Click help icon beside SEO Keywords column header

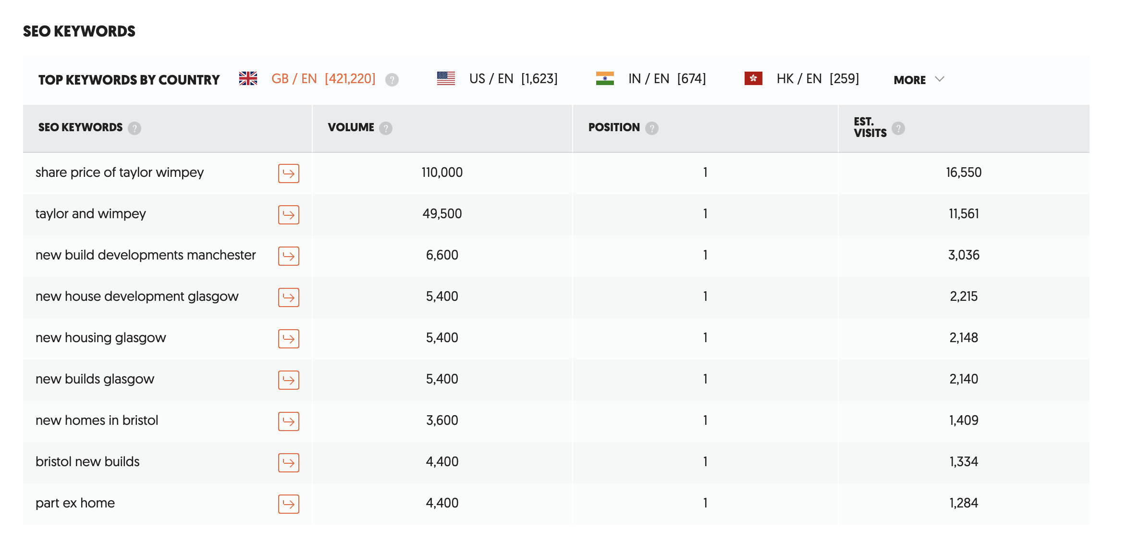[x=135, y=128]
